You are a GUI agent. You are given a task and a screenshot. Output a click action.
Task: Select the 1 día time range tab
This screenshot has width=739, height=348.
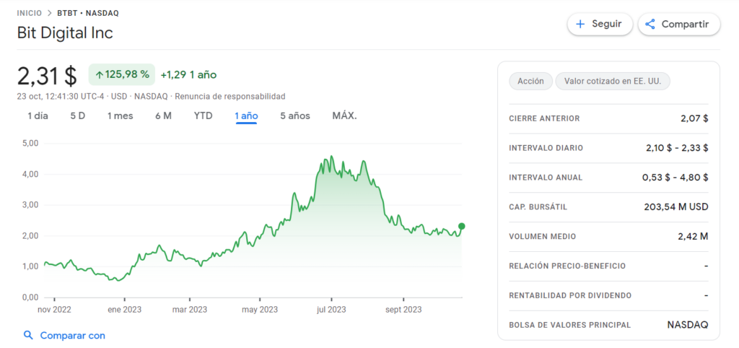pos(38,116)
